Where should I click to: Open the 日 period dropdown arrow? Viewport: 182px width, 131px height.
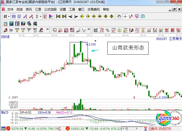[9, 17]
